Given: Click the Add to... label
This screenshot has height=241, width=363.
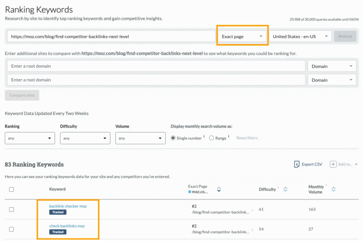Looking at the screenshot, I should point(345,164).
